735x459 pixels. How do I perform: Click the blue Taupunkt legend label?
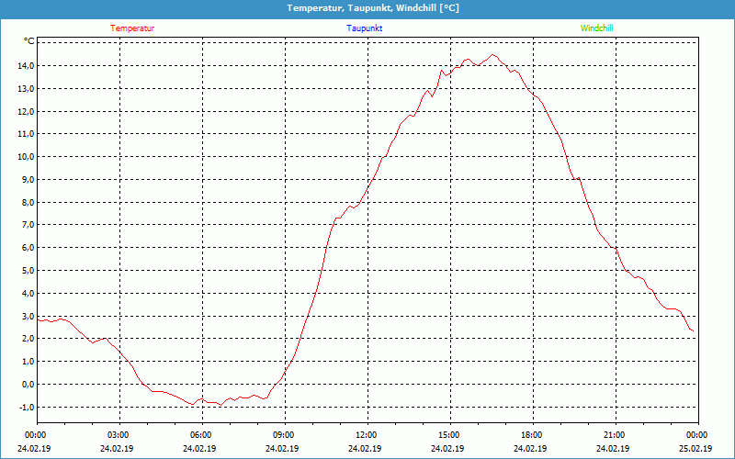[365, 28]
